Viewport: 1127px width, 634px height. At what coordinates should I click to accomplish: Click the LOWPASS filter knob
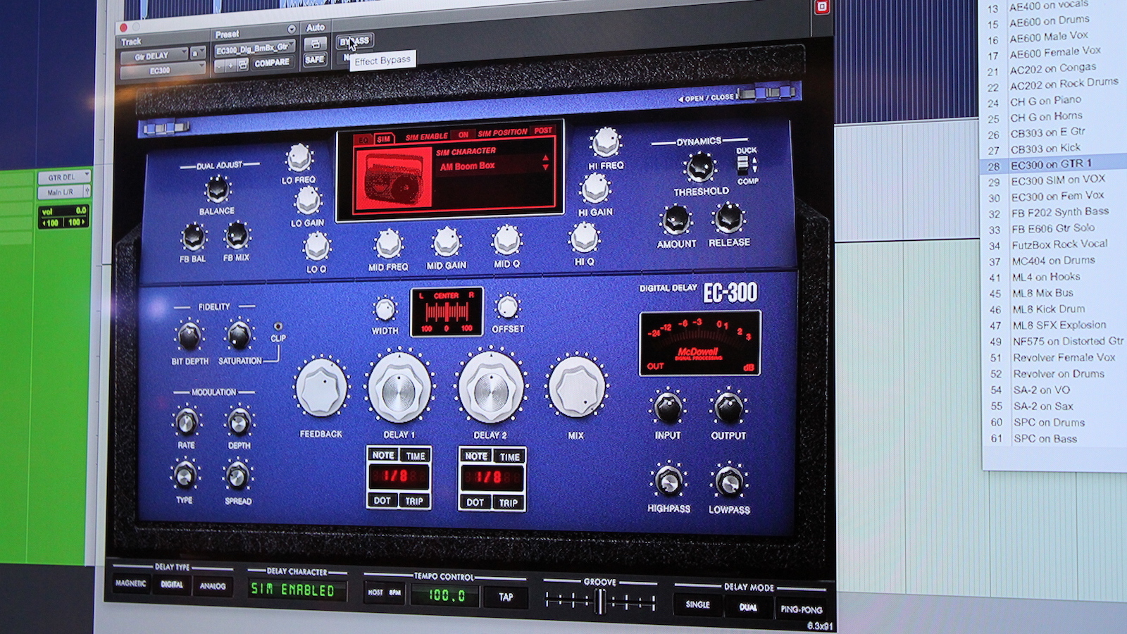[729, 483]
